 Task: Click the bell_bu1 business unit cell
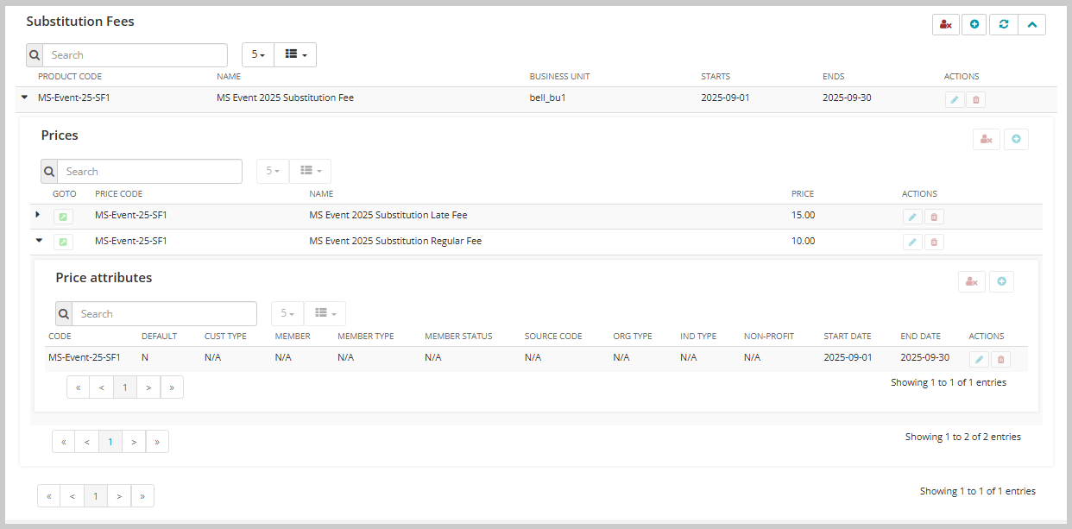tap(547, 98)
